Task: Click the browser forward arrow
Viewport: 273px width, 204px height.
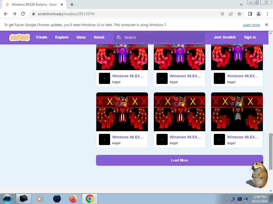Action: click(14, 14)
